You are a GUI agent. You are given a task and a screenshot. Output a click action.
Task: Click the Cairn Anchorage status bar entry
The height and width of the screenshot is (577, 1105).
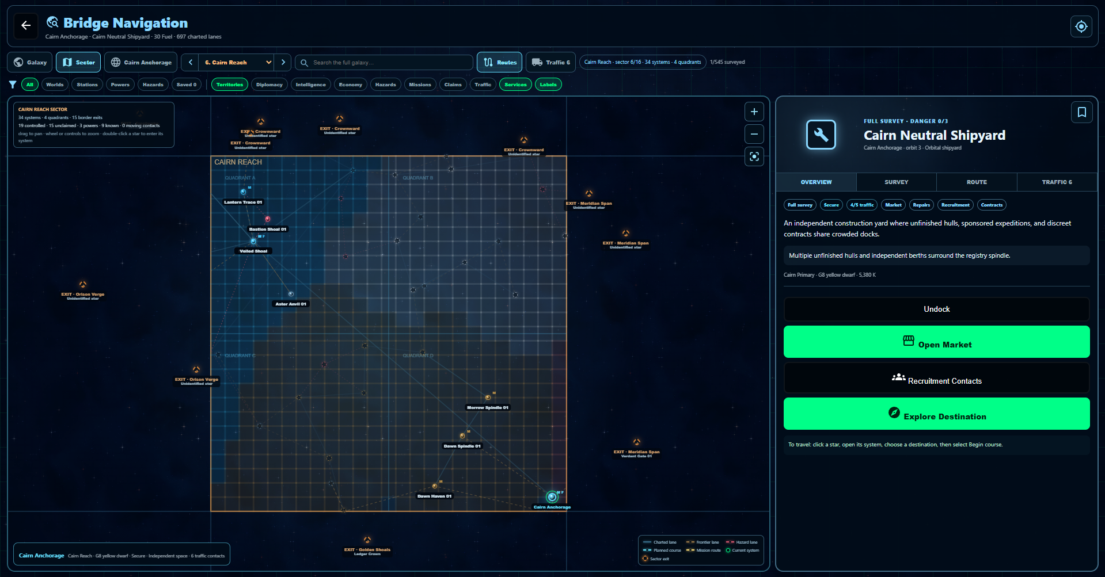[121, 555]
